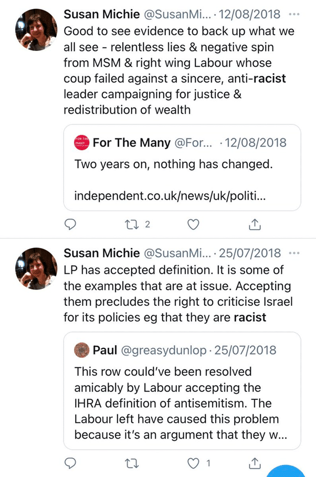Tap Paul's small profile picture
Image resolution: width=316 pixels, height=477 pixels.
[81, 350]
